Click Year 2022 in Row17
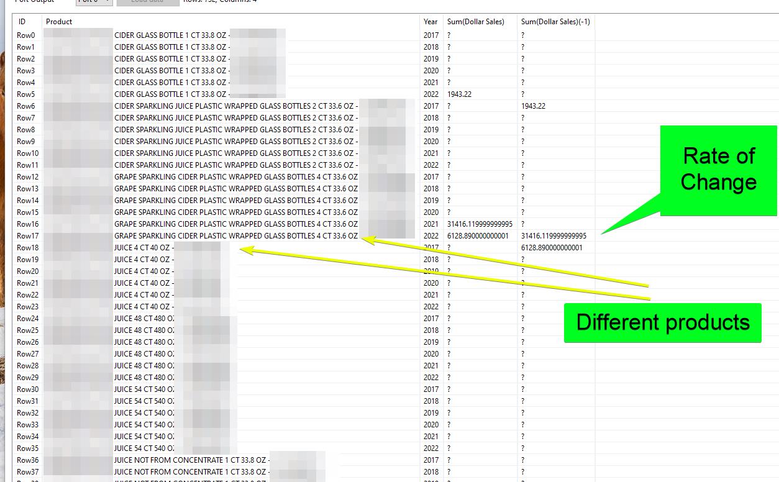Viewport: 779px width, 482px height. (431, 236)
